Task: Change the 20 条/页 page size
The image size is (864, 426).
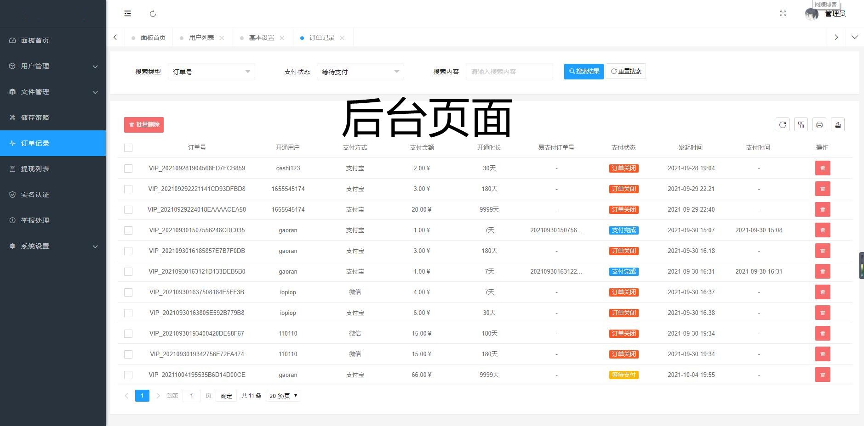Action: click(283, 396)
